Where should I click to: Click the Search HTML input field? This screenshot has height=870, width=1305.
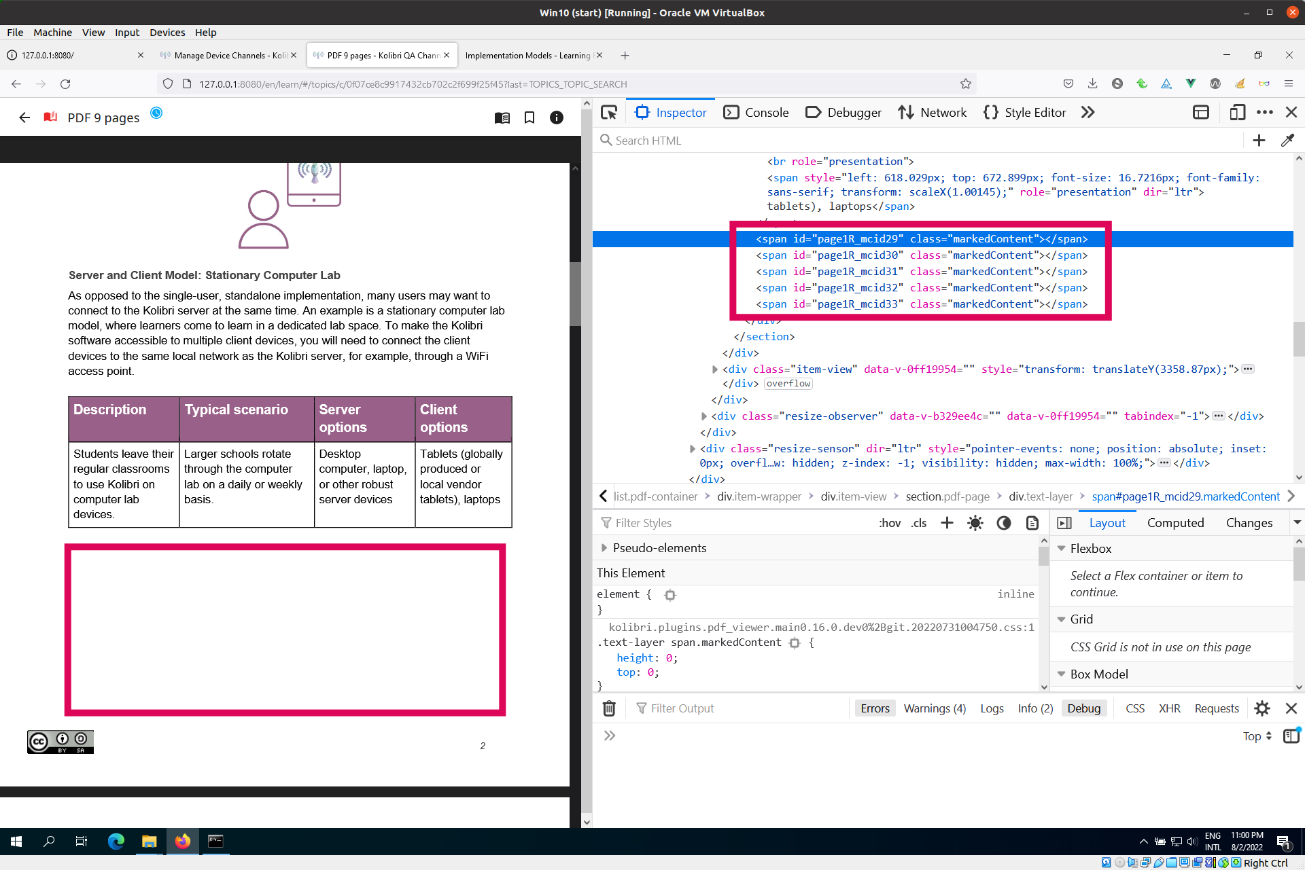click(x=680, y=141)
